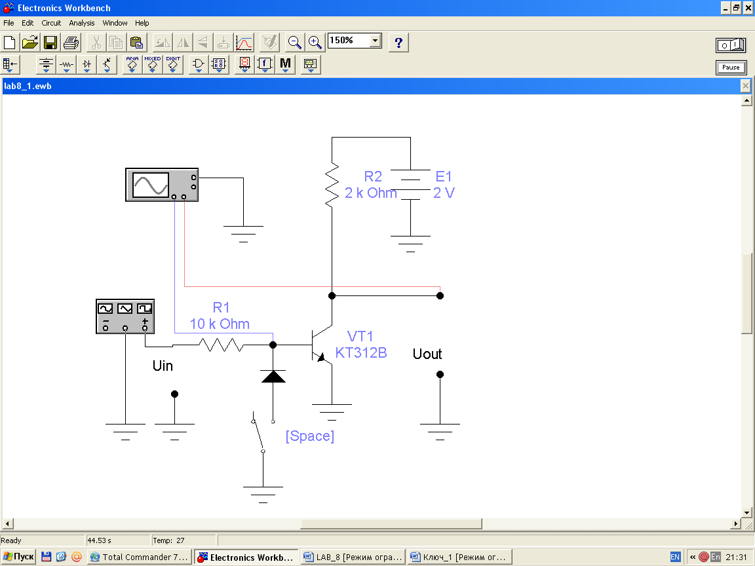Click the 150% zoom value field

tap(349, 41)
